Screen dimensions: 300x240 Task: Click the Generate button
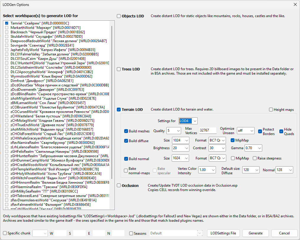pyautogui.click(x=256, y=233)
